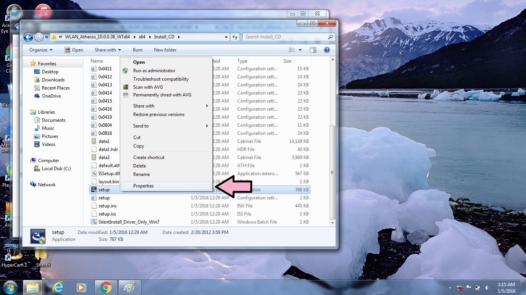Click the folder icon in the address bar
This screenshot has height=295, width=526.
pos(54,37)
